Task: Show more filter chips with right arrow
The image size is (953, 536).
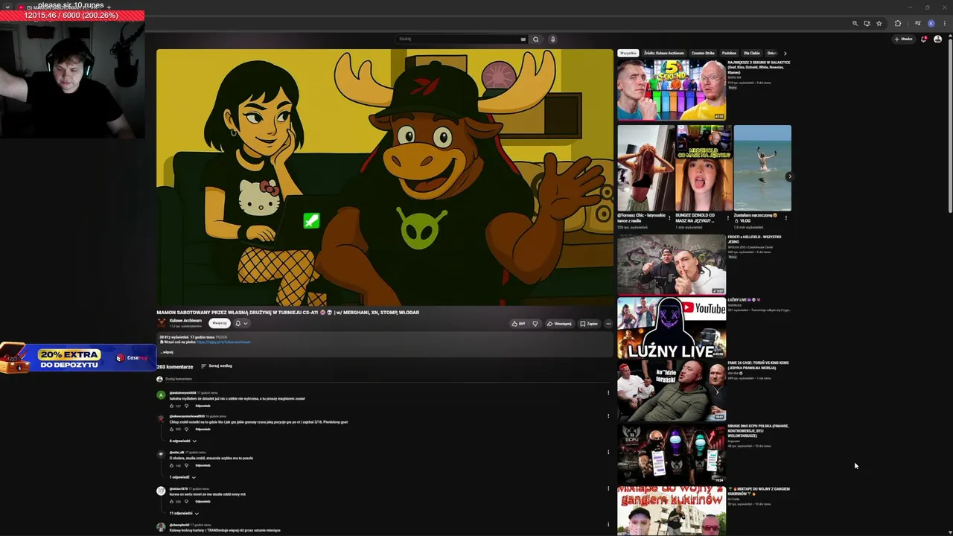Action: pos(785,54)
